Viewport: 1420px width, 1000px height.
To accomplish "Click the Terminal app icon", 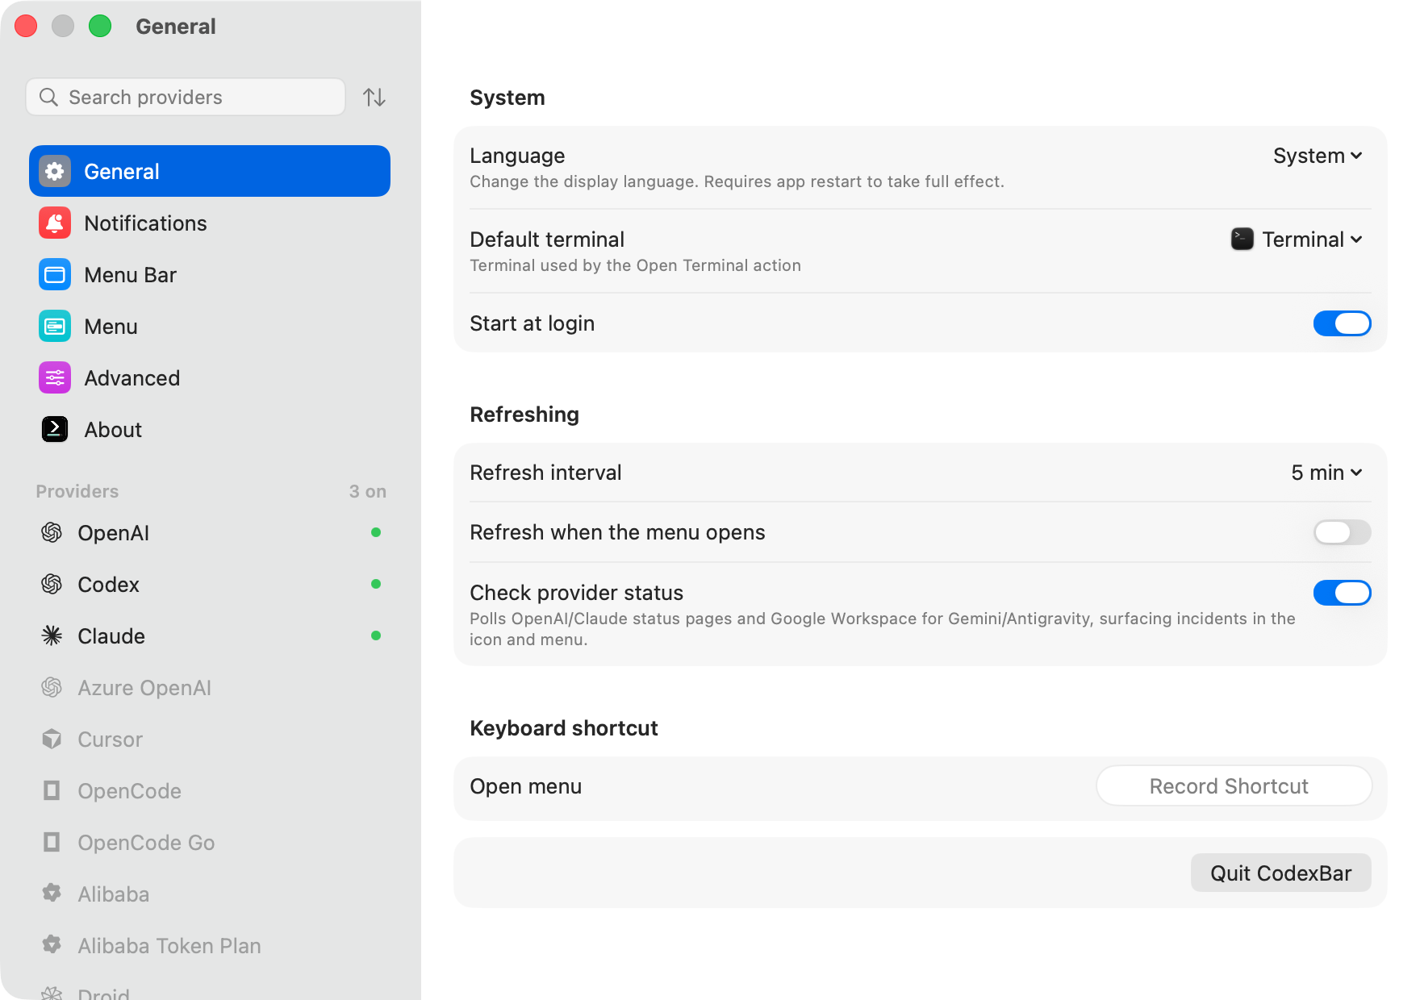I will (x=1242, y=239).
